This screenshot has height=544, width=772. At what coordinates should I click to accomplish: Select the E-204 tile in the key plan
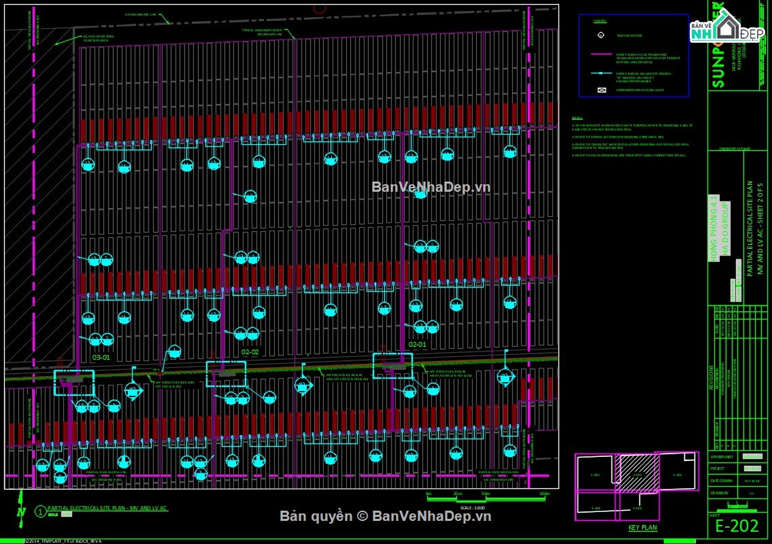(x=595, y=508)
